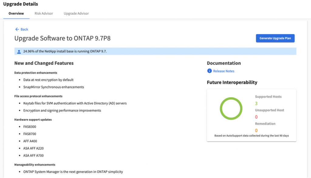
Task: Click the green interoperability donut chart
Action: tap(231, 109)
